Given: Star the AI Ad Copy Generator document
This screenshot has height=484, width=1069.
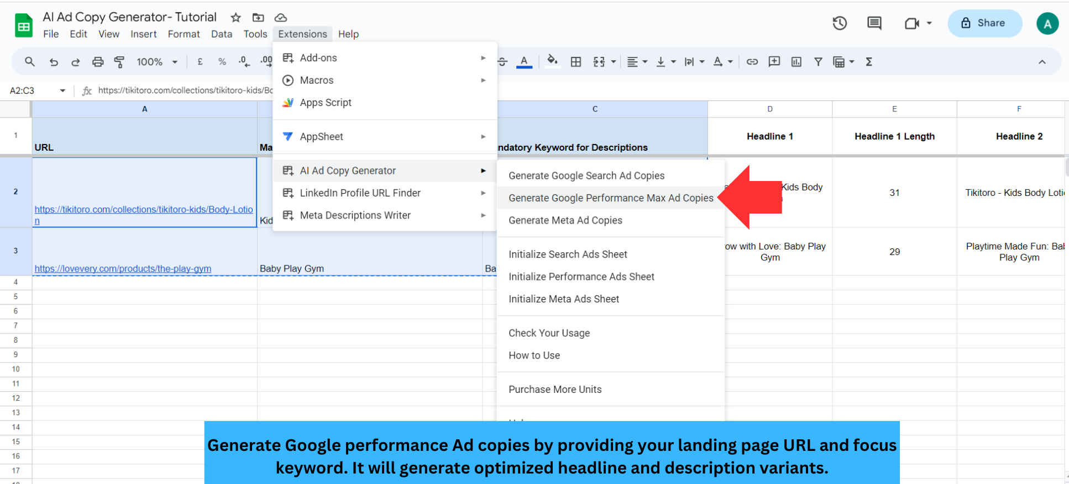Looking at the screenshot, I should tap(235, 17).
